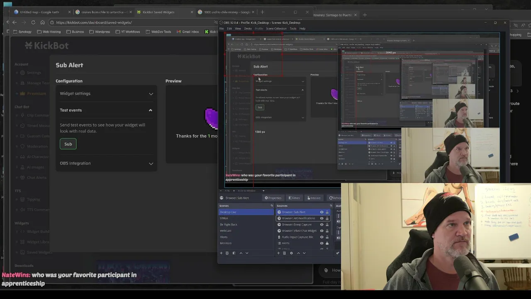Image resolution: width=531 pixels, height=299 pixels.
Task: Move the scene down in the Scenes toolbar
Action: tap(247, 253)
